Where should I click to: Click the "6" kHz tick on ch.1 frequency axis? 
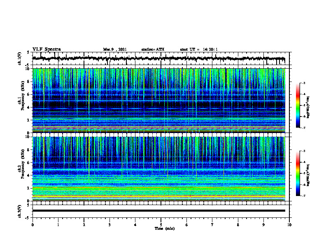coord(29,95)
